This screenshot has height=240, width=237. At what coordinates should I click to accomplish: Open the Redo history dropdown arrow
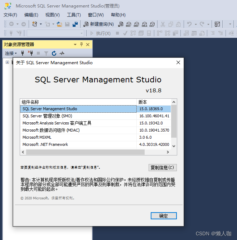click(x=208, y=24)
